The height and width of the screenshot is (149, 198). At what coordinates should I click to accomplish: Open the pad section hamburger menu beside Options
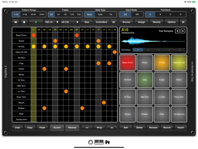[x=183, y=22]
